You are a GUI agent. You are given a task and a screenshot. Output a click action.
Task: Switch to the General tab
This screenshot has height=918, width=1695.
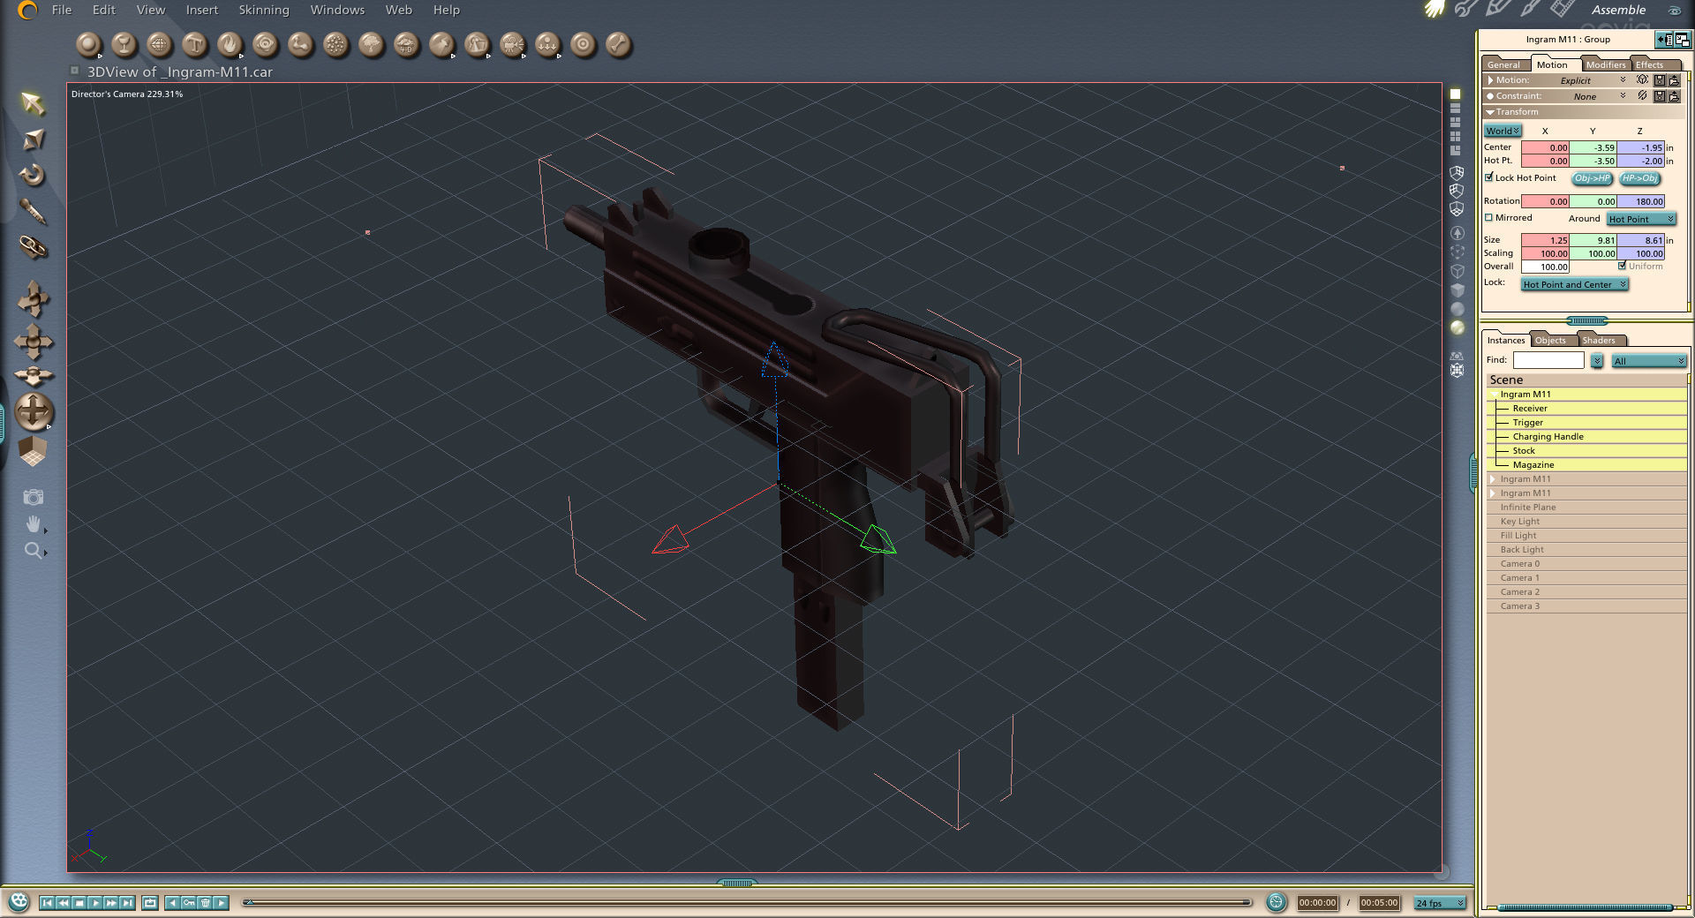coord(1503,64)
